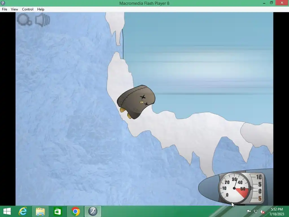Open the Windows Start button

[7, 211]
